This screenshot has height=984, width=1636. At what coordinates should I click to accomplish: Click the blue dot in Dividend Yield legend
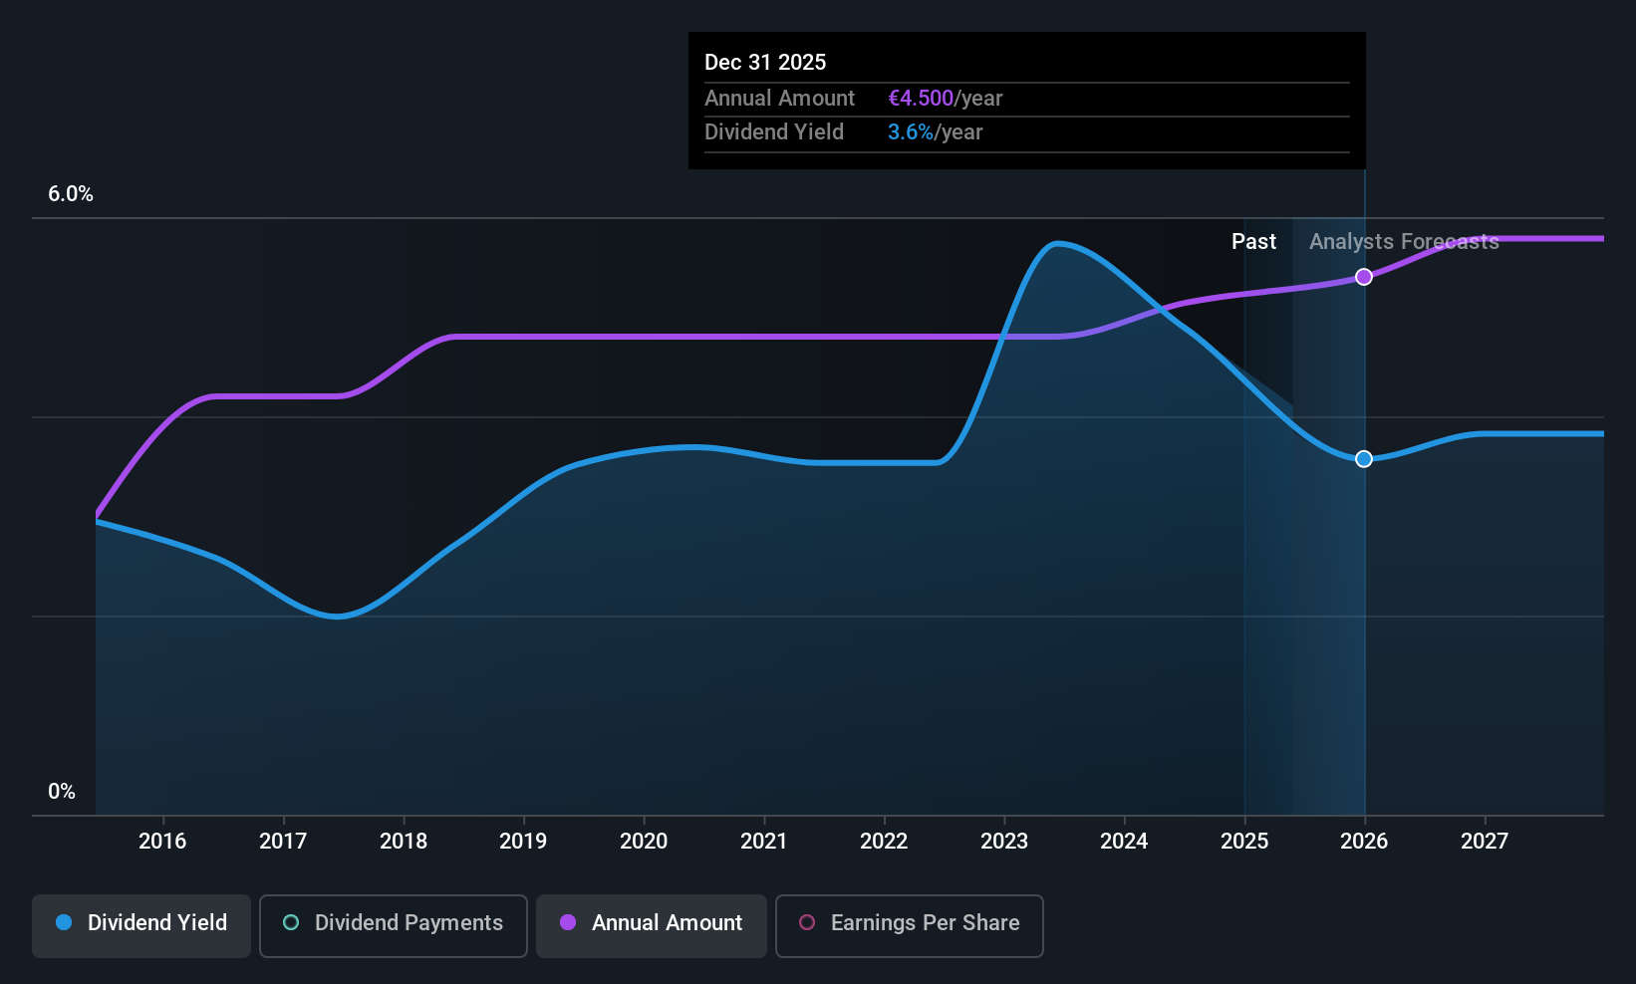pyautogui.click(x=64, y=922)
